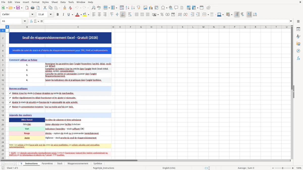Open sidebar settings menu

(x=298, y=21)
